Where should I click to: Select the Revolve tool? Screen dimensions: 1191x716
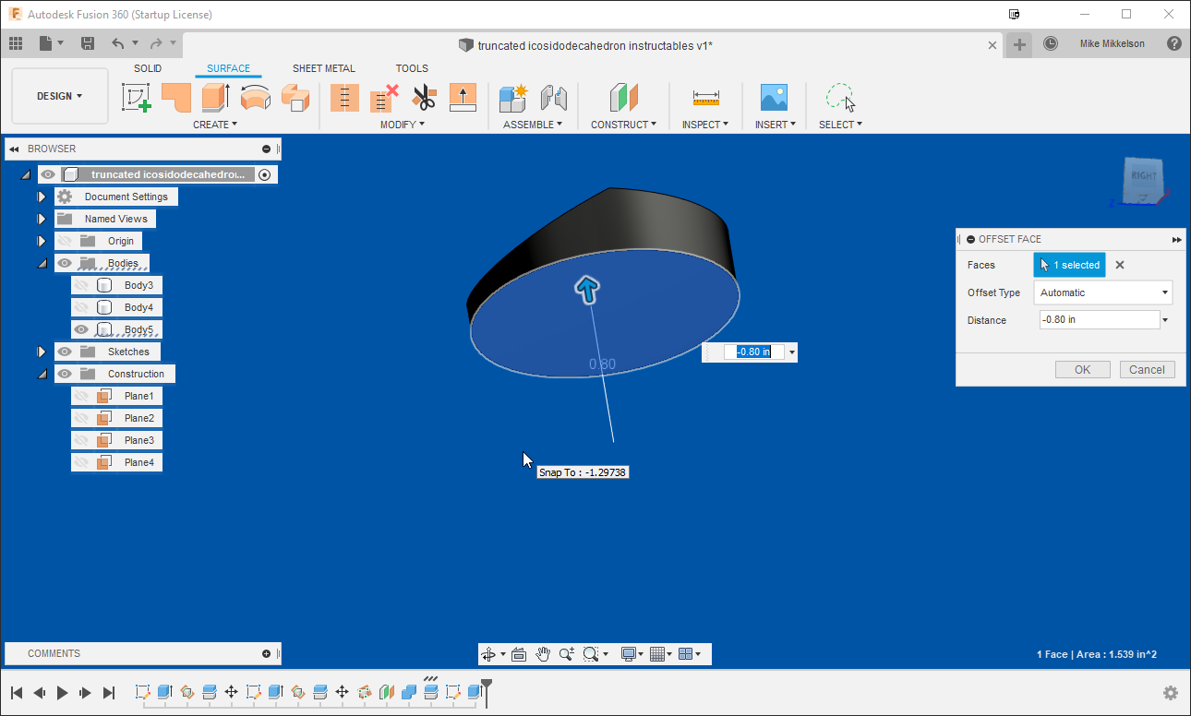(255, 97)
